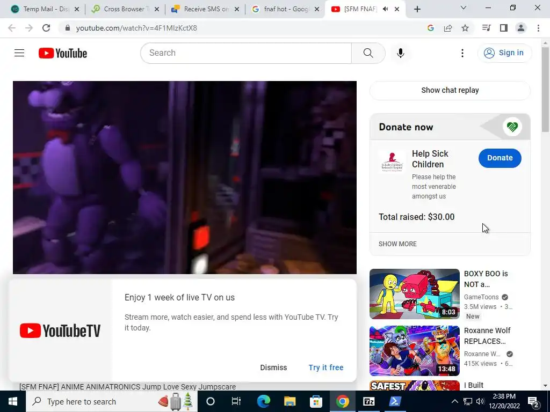Switch to Receive SMS tab
The width and height of the screenshot is (550, 412).
(x=205, y=9)
